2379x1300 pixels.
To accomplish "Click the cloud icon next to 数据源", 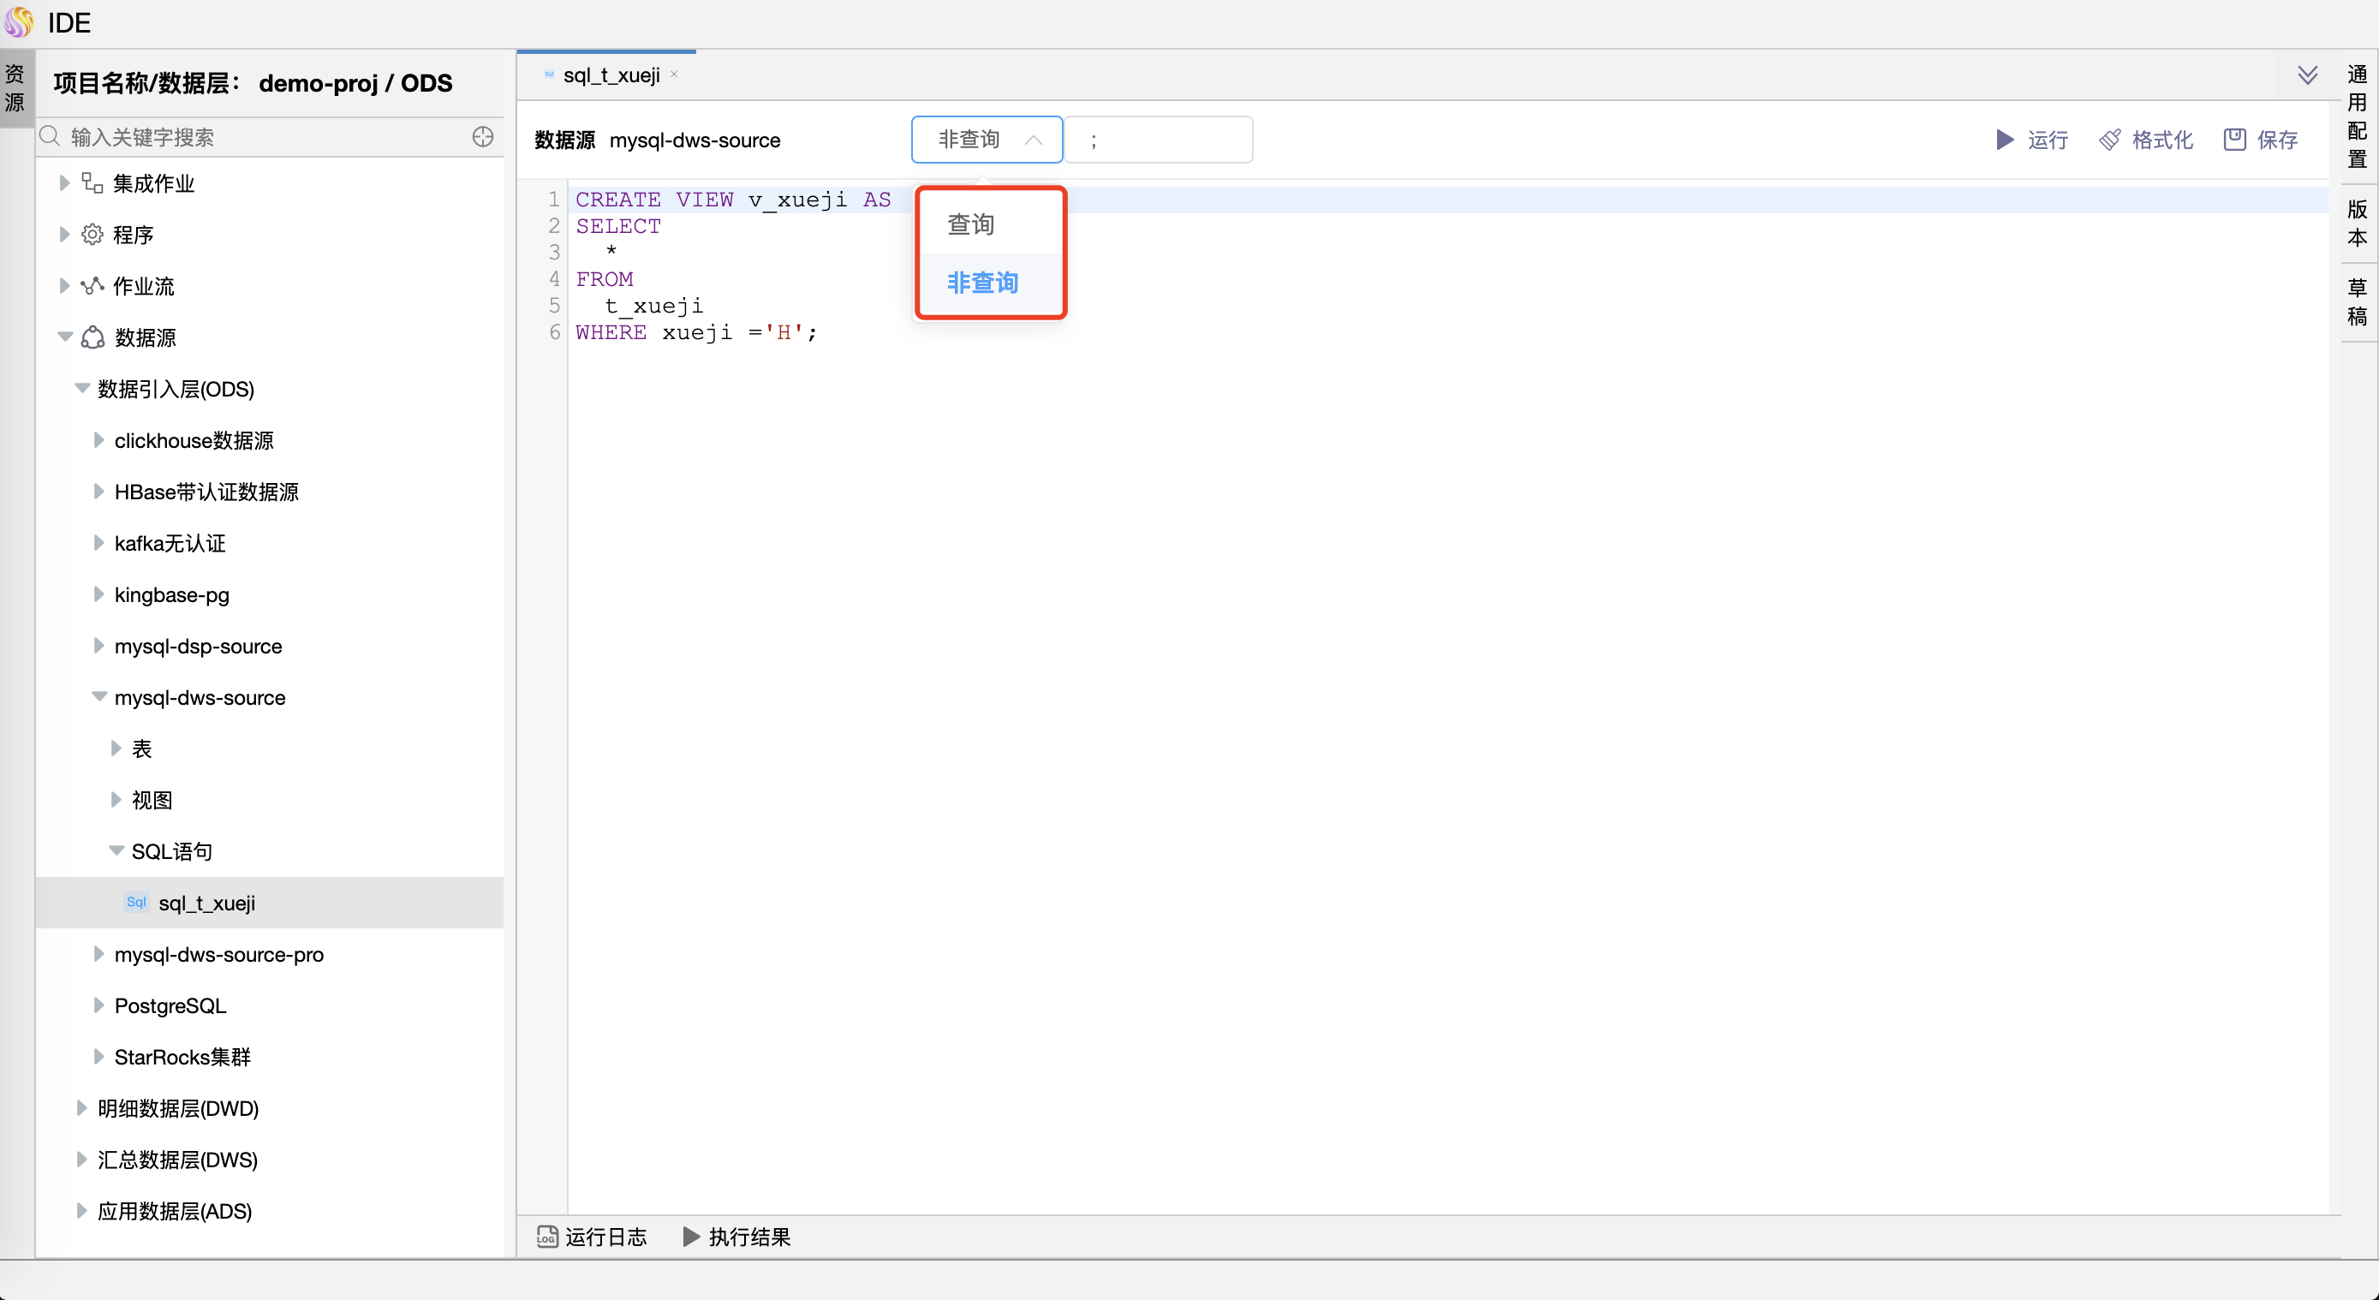I will (x=92, y=338).
